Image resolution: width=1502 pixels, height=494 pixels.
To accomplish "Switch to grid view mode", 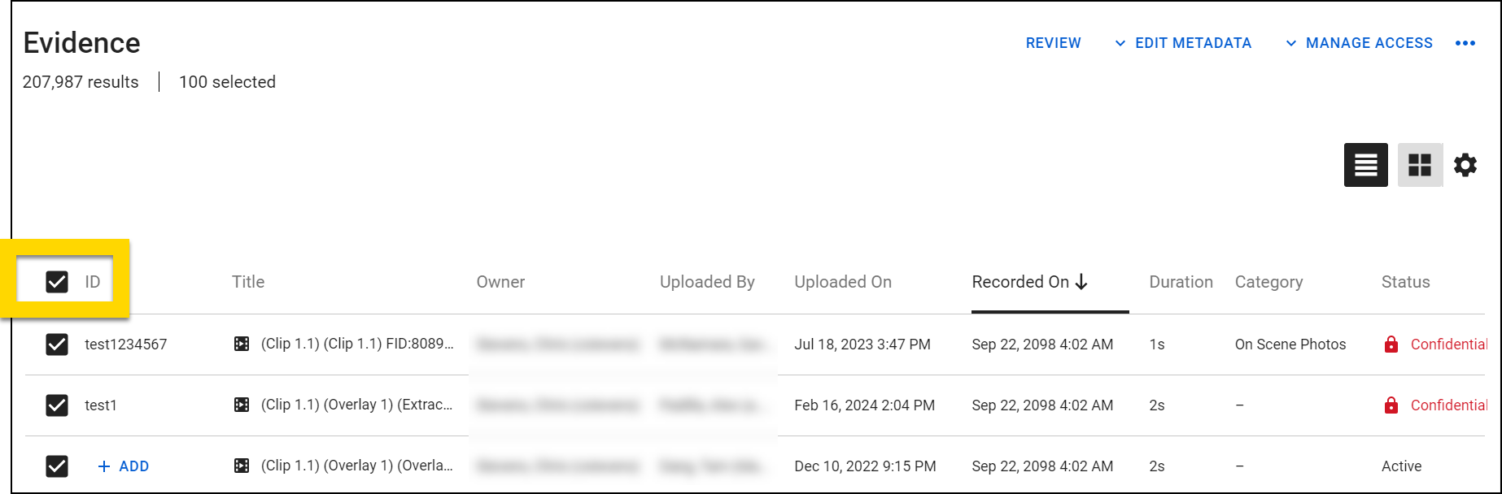I will coord(1420,165).
